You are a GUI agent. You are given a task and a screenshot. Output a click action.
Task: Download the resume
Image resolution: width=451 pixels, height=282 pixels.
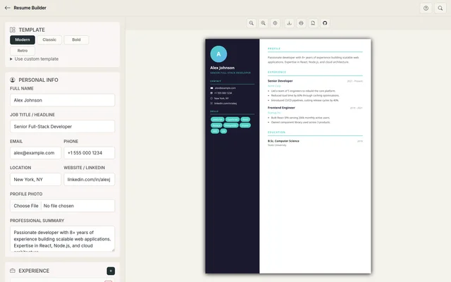pyautogui.click(x=289, y=23)
